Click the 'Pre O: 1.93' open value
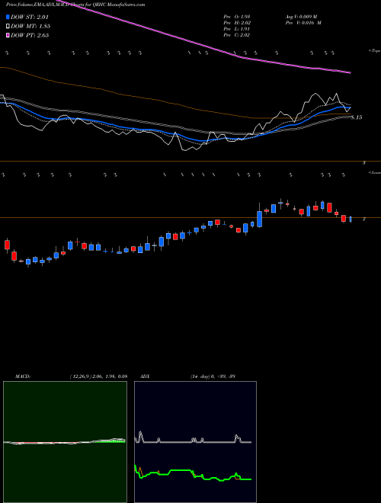The height and width of the screenshot is (503, 381). (237, 16)
